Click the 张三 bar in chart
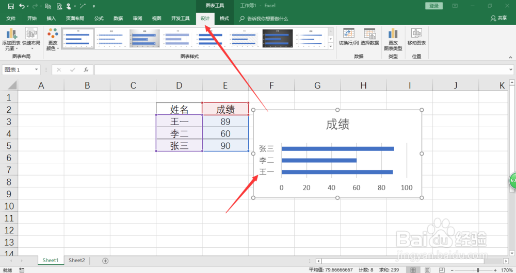The height and width of the screenshot is (273, 516). (337, 149)
